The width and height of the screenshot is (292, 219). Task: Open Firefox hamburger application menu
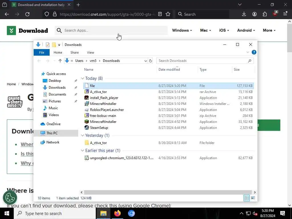(x=285, y=14)
